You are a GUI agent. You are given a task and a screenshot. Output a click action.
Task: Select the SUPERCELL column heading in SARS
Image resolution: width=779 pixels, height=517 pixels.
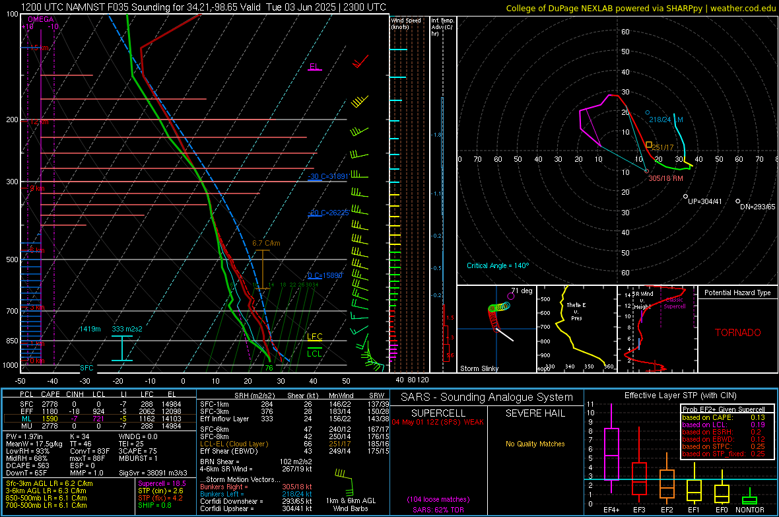pyautogui.click(x=438, y=413)
